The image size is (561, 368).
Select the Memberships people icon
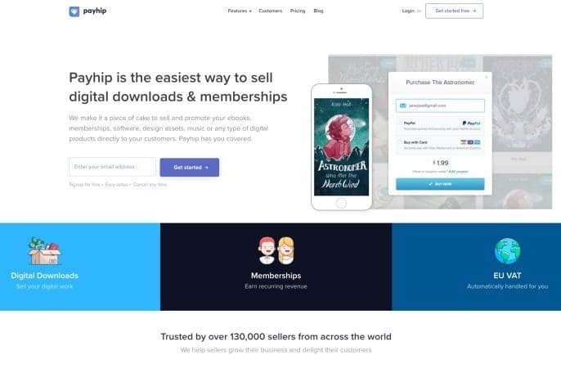pos(276,250)
